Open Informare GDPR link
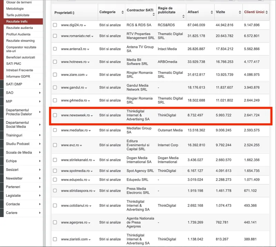The height and width of the screenshot is (247, 276). pyautogui.click(x=18, y=76)
